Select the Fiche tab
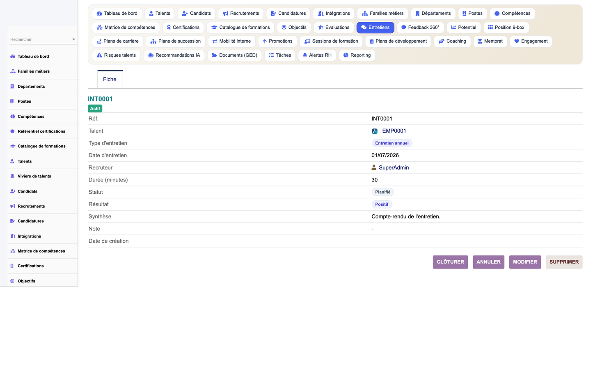Screen dimensions: 593x367 pos(110,79)
